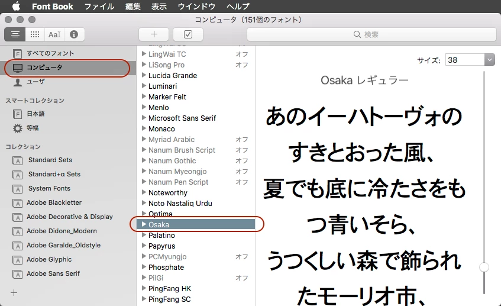Viewport: 501px width, 306px height.
Task: Open the Apple menu
Action: 16,6
